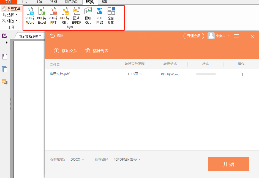
Task: Open the 提取图片 extraction tool
Action: 88,15
